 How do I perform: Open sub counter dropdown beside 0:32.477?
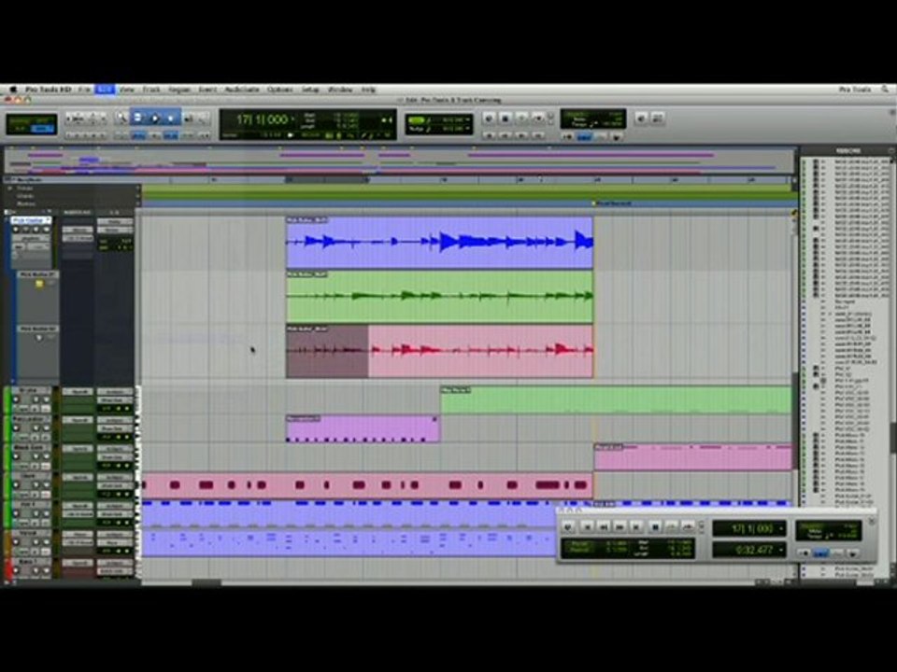point(781,550)
